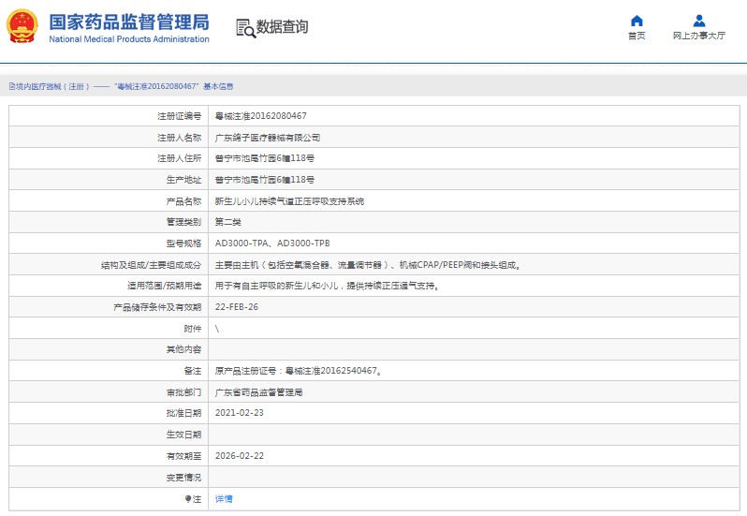Image resolution: width=747 pixels, height=516 pixels.
Task: Click the 有效期至 row label
Action: point(183,456)
